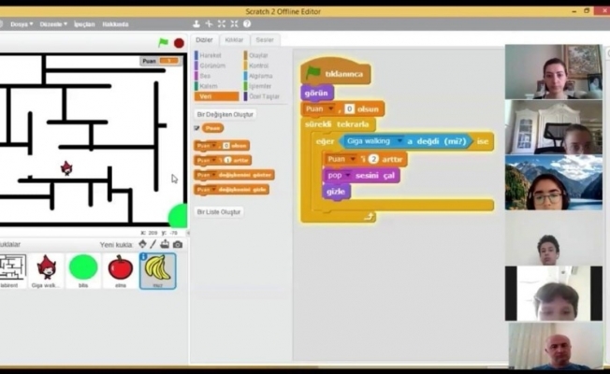Image resolution: width=610 pixels, height=374 pixels.
Task: Select the elma apple sprite thumbnail
Action: (x=120, y=269)
